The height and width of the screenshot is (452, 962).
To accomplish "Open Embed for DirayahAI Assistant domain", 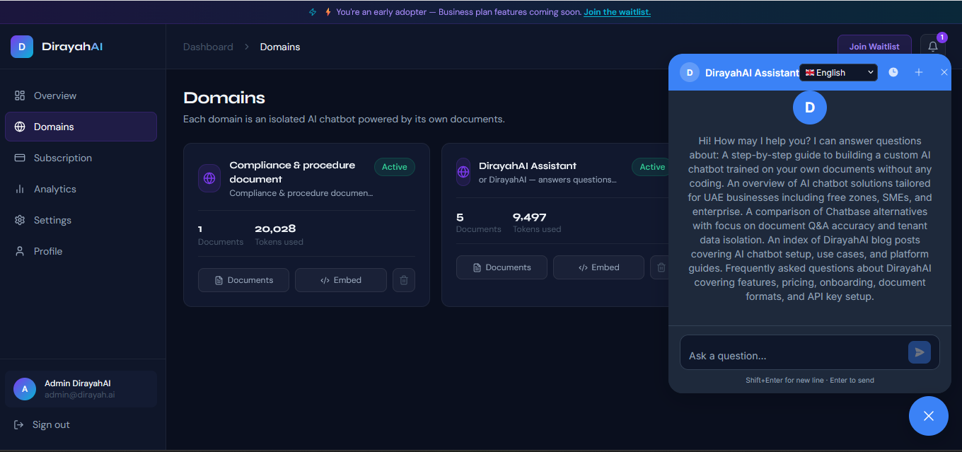I will click(598, 267).
